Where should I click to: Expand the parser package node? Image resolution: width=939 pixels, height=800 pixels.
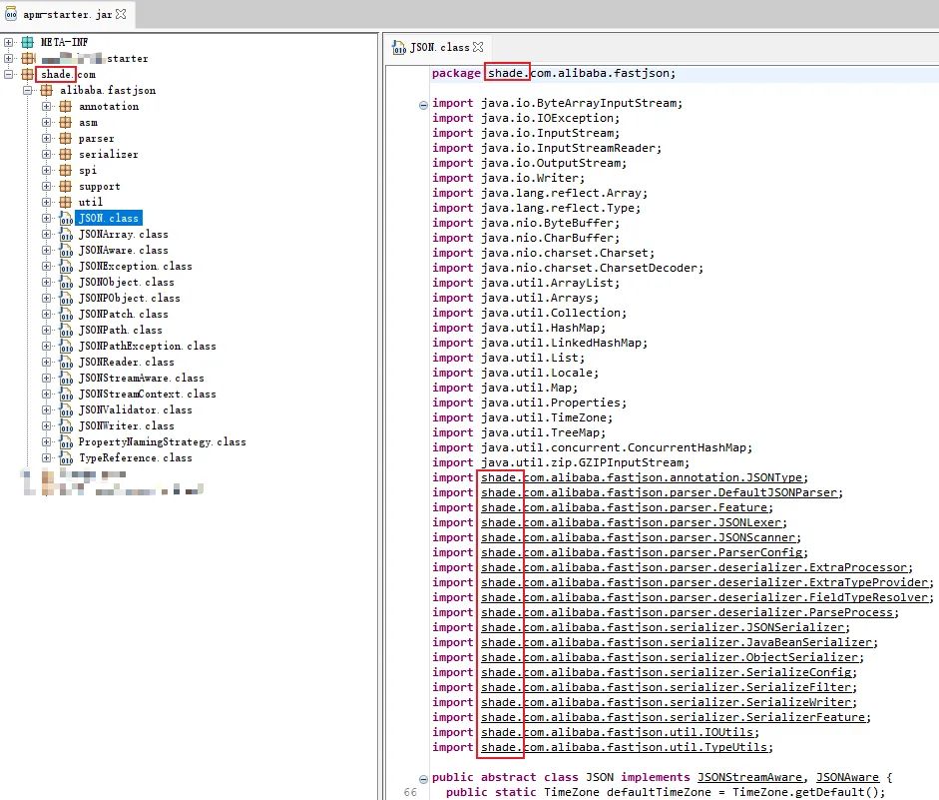coord(47,139)
